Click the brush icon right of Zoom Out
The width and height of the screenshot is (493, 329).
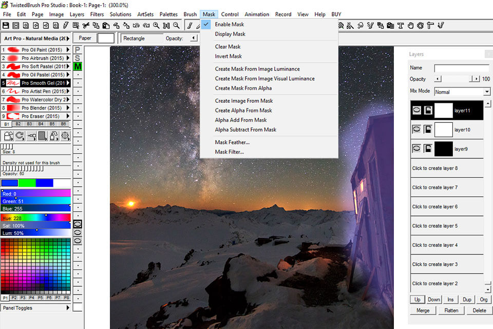coord(190,26)
